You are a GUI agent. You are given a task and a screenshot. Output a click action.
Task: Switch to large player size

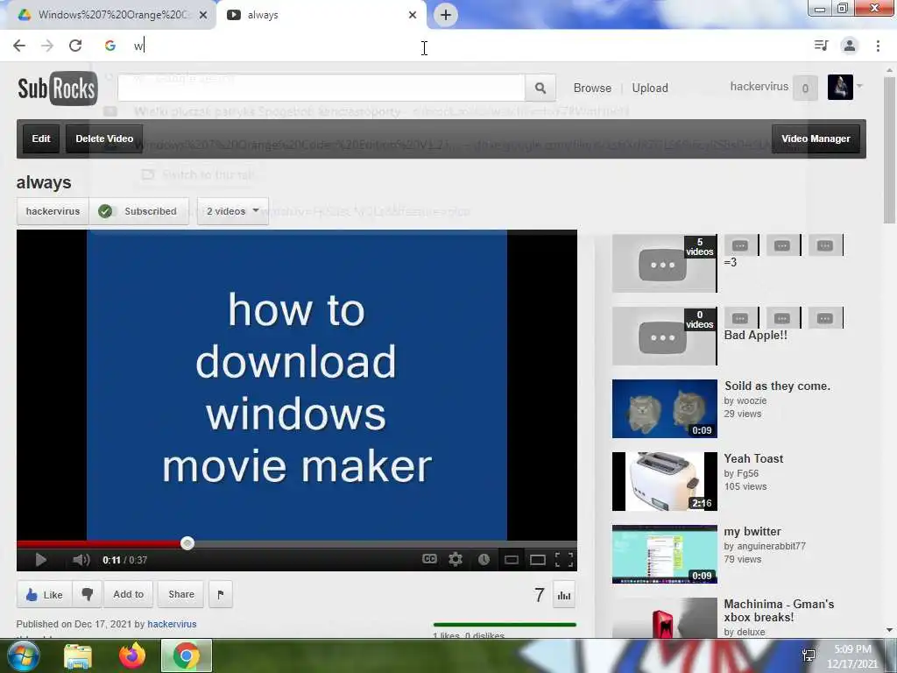[538, 560]
